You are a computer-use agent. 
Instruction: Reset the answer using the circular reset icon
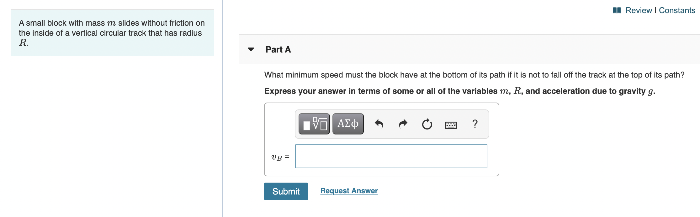point(427,124)
